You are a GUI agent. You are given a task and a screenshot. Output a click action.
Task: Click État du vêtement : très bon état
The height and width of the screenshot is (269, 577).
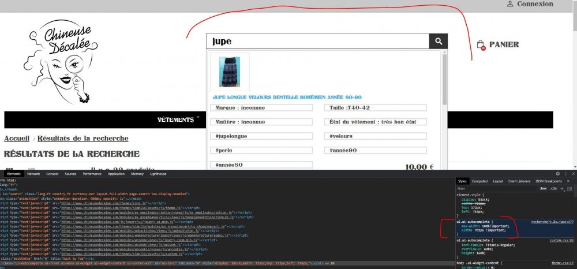tap(376, 122)
